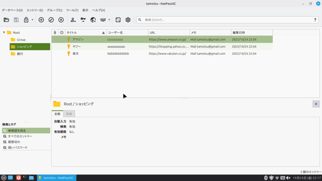Click the edit entry pencil icon

pyautogui.click(x=51, y=20)
